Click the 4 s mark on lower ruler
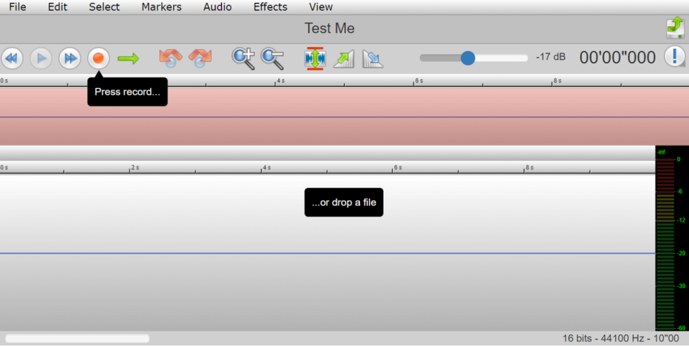This screenshot has height=346, width=689. click(x=266, y=168)
